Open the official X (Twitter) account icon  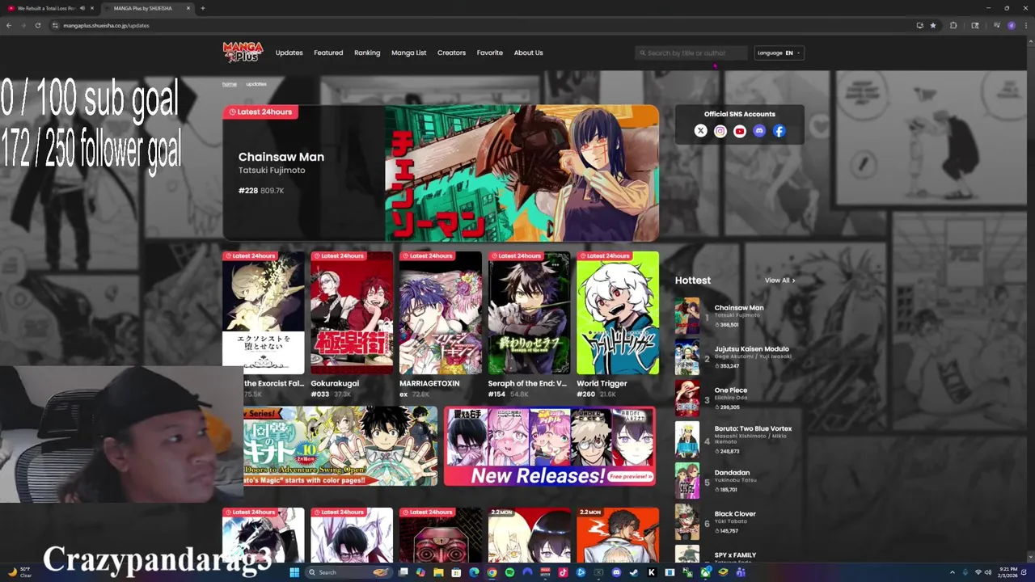point(701,131)
